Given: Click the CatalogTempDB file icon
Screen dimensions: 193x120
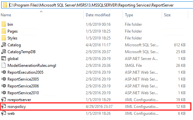Looking at the screenshot, I should (4, 52).
